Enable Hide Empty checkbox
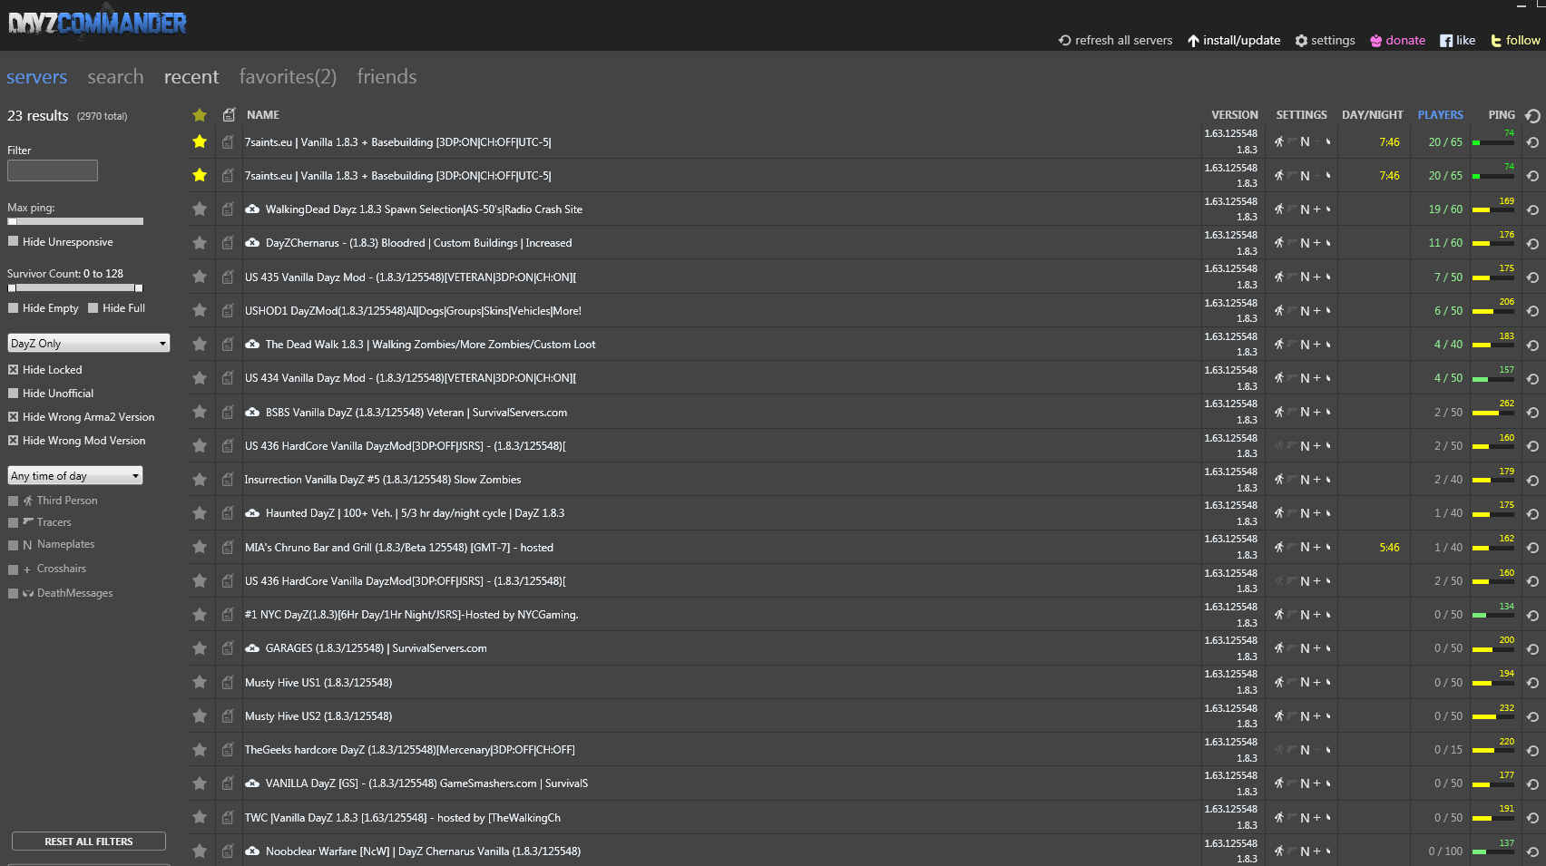The image size is (1546, 866). click(13, 308)
